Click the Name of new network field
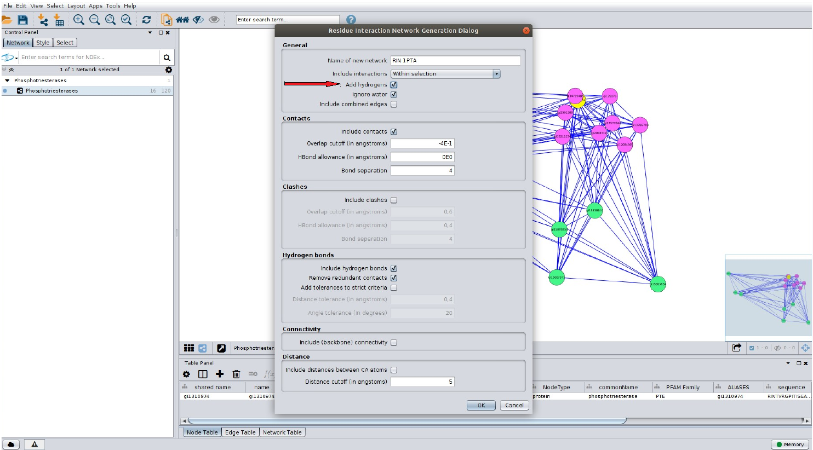 [x=455, y=61]
